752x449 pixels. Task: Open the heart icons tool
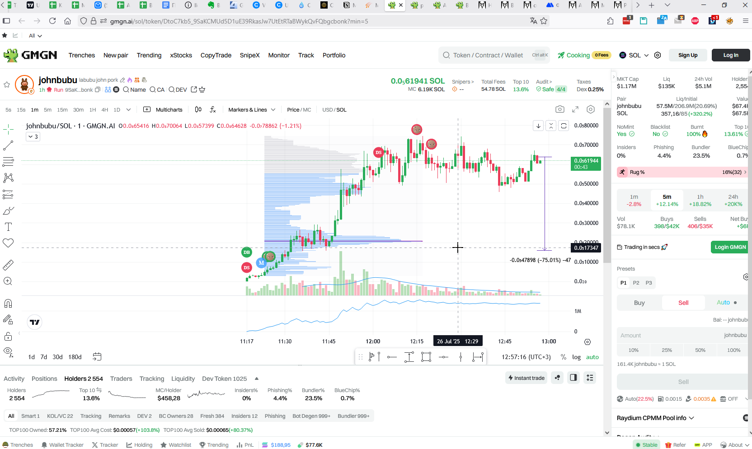click(8, 243)
